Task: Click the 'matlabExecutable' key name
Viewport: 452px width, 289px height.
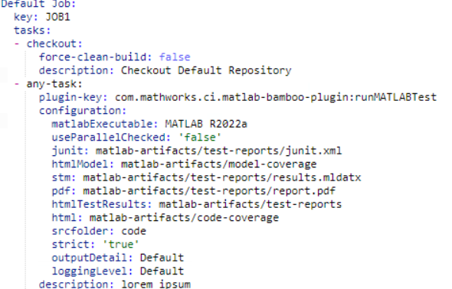Action: click(x=102, y=124)
